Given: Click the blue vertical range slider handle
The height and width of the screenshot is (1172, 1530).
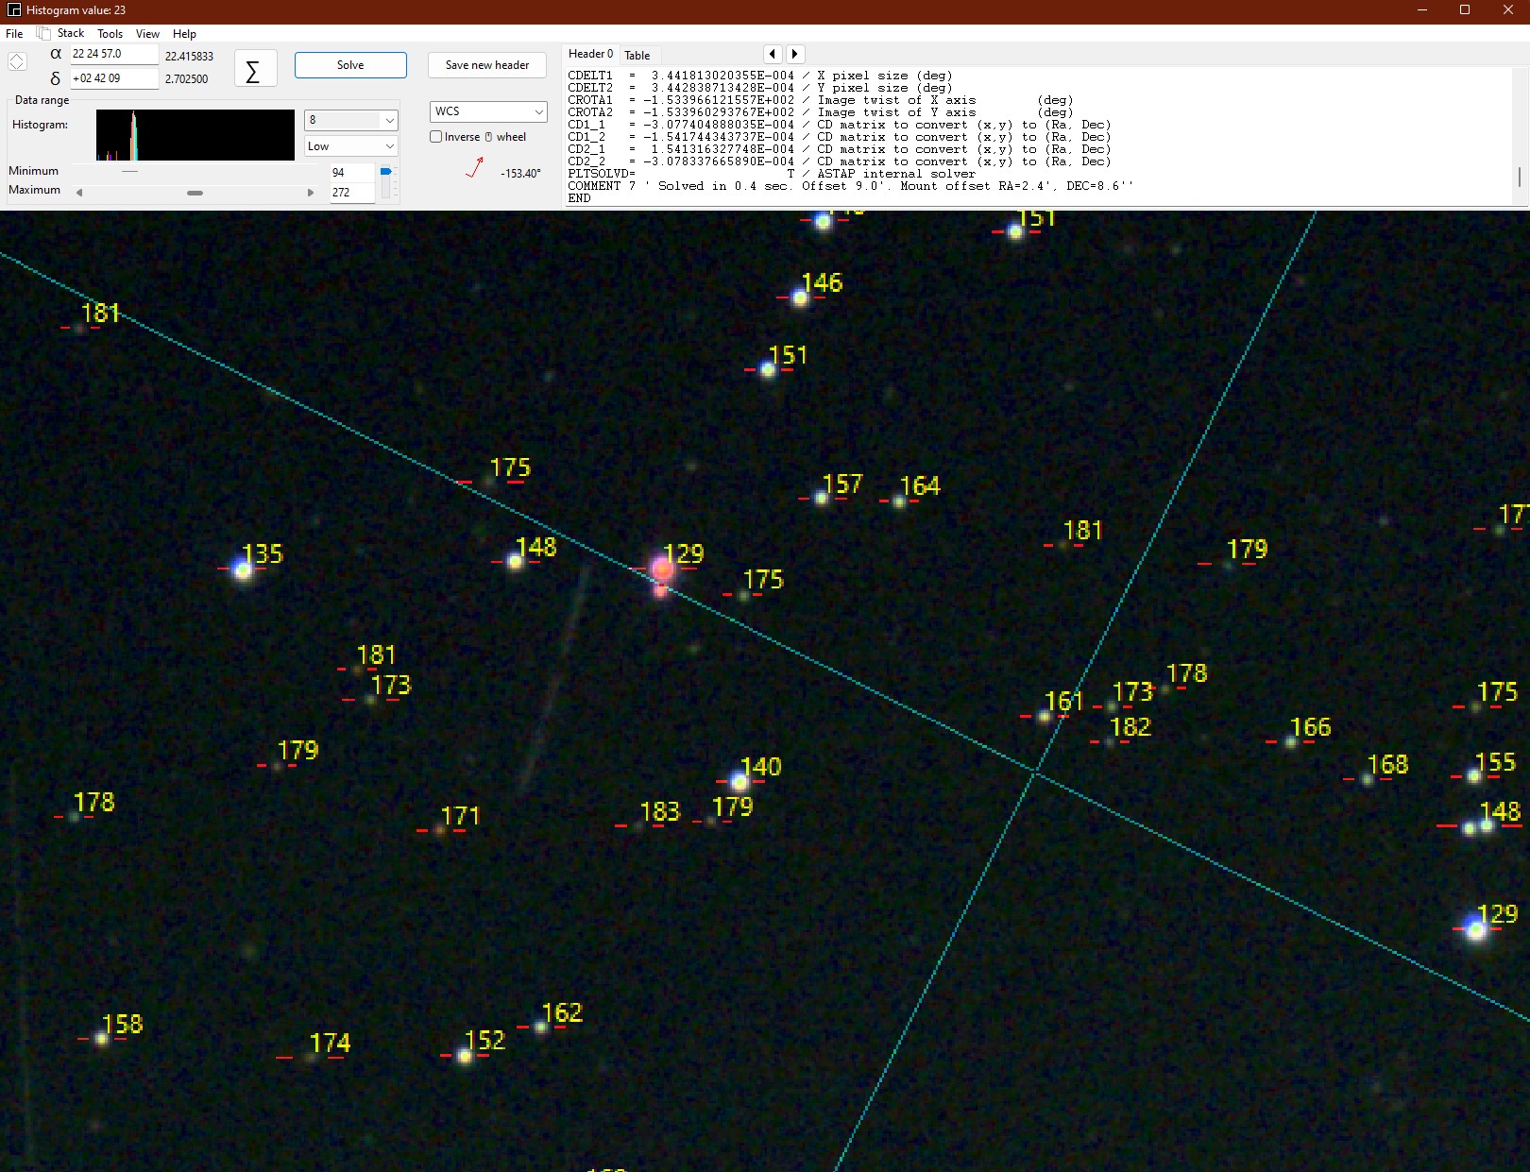Looking at the screenshot, I should [x=385, y=172].
